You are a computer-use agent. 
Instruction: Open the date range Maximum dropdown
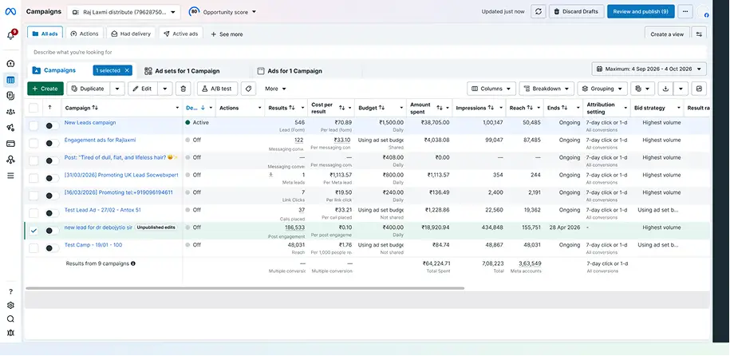(649, 69)
